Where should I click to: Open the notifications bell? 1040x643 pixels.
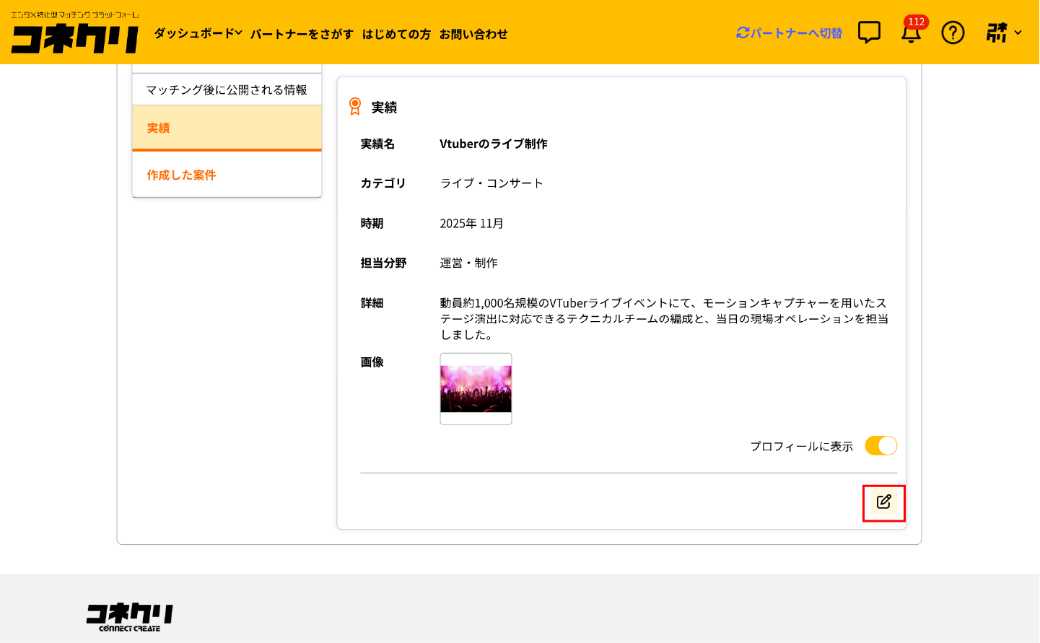tap(911, 34)
